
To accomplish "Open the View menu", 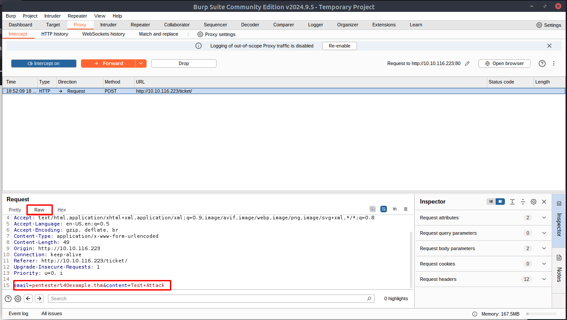I will (100, 16).
